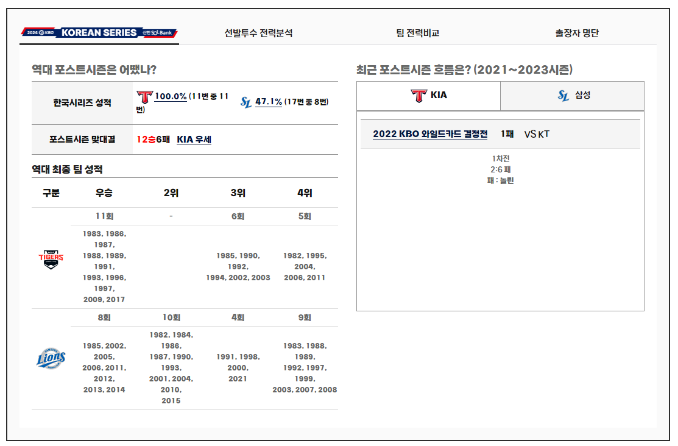
Task: Click the 3위 column header
Action: tap(238, 193)
